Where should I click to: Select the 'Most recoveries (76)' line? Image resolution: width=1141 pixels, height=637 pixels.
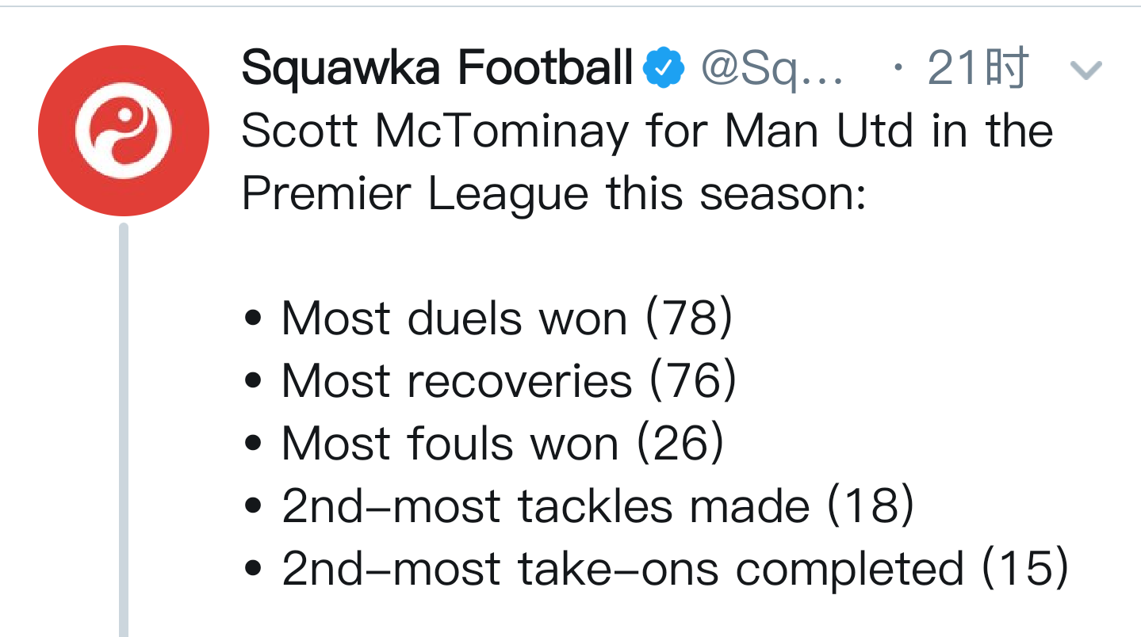click(491, 381)
